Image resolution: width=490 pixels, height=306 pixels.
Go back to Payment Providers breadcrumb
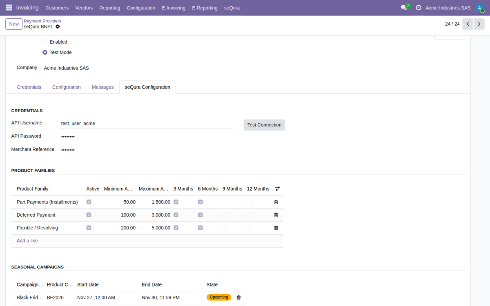(42, 21)
